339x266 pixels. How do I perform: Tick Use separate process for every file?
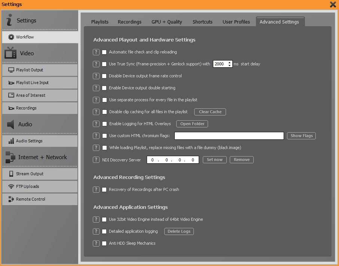click(104, 100)
